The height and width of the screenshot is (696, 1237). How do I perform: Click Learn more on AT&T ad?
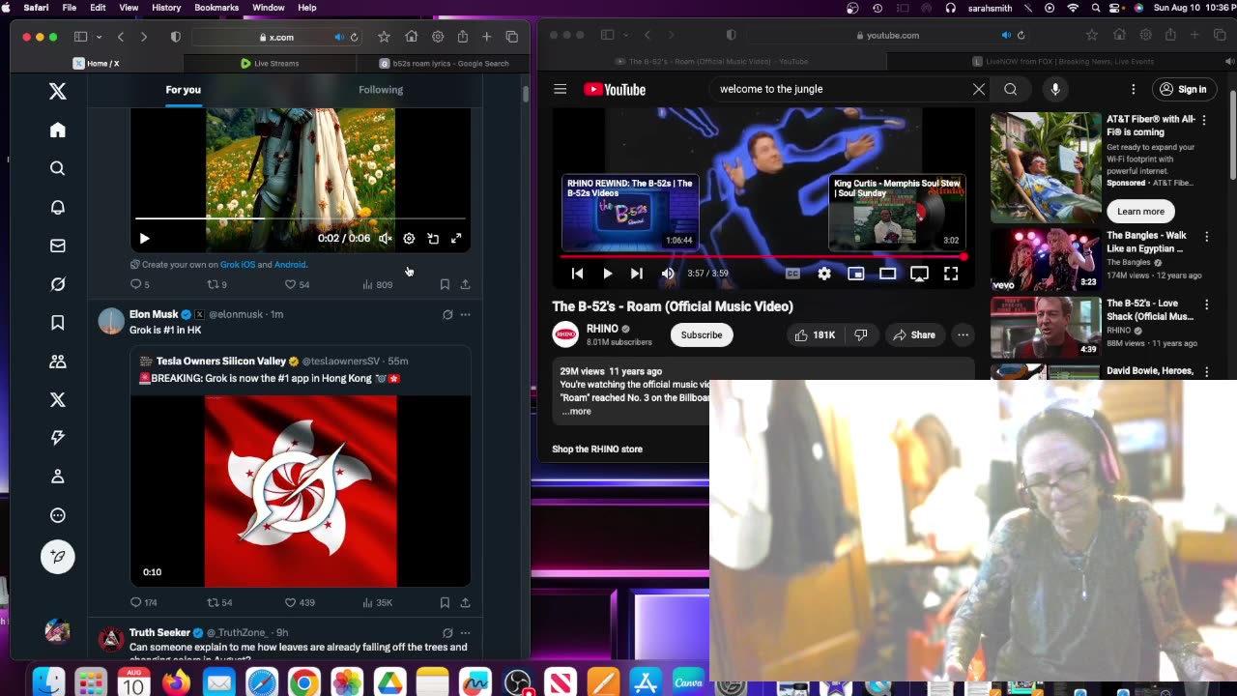(x=1140, y=212)
